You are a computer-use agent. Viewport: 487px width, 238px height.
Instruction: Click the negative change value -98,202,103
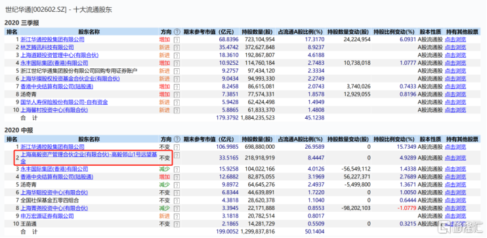(x=356, y=208)
